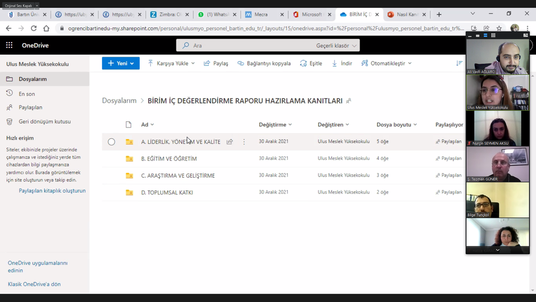Expand the Otomatikleştir menu
Screen dimensions: 536x302
point(386,63)
